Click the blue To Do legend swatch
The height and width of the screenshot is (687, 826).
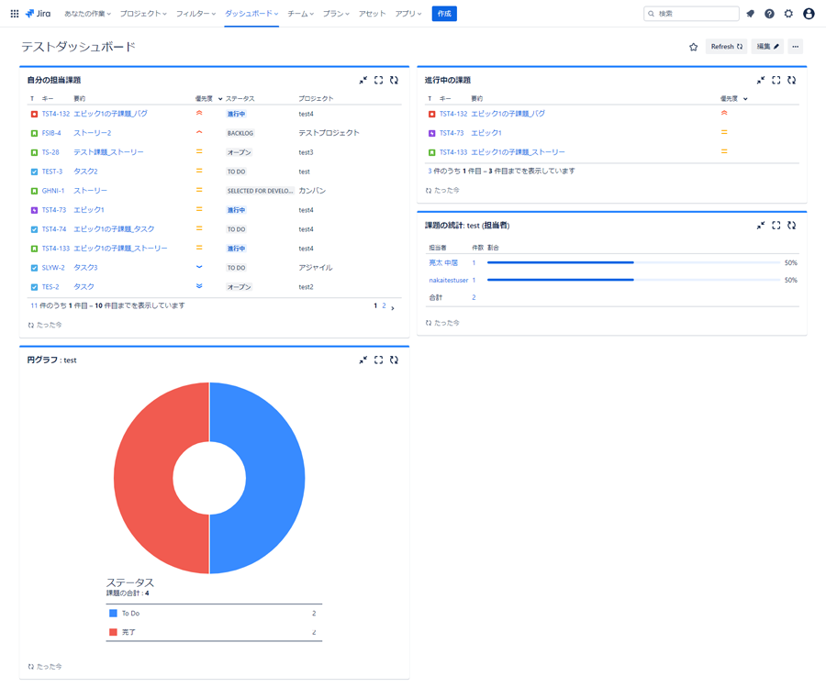tap(113, 614)
